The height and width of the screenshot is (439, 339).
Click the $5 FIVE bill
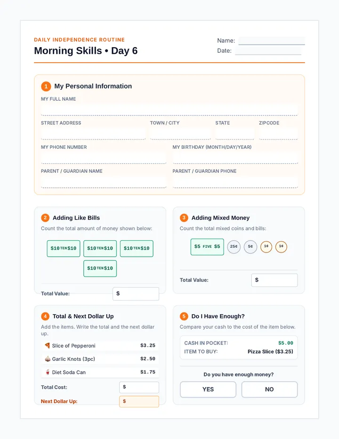tap(207, 247)
